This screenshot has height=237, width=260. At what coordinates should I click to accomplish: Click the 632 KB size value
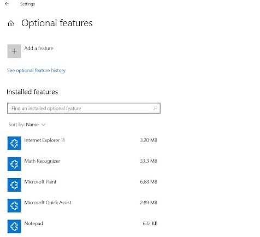(150, 223)
